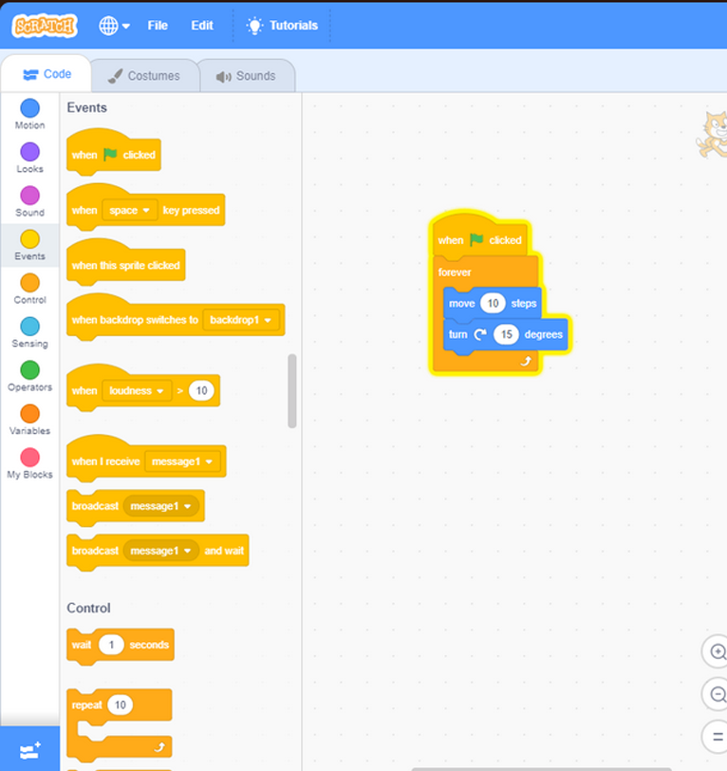727x771 pixels.
Task: Switch to the Costumes tab
Action: [x=143, y=76]
